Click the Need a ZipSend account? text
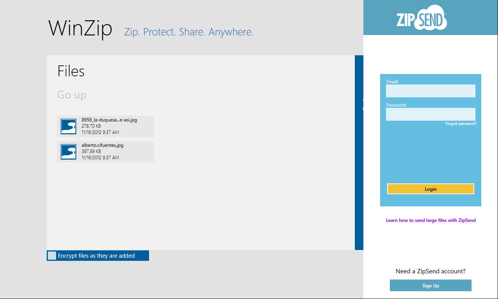 (x=431, y=271)
